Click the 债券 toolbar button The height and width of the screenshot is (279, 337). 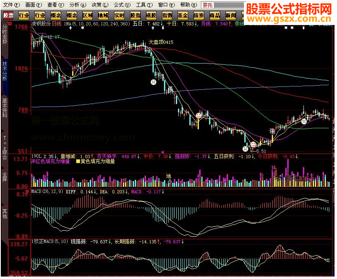point(198,16)
